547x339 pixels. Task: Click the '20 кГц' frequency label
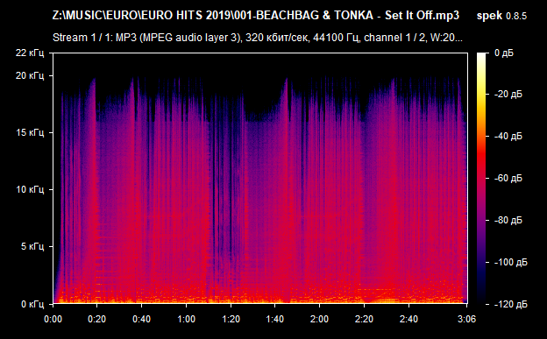tap(30, 75)
